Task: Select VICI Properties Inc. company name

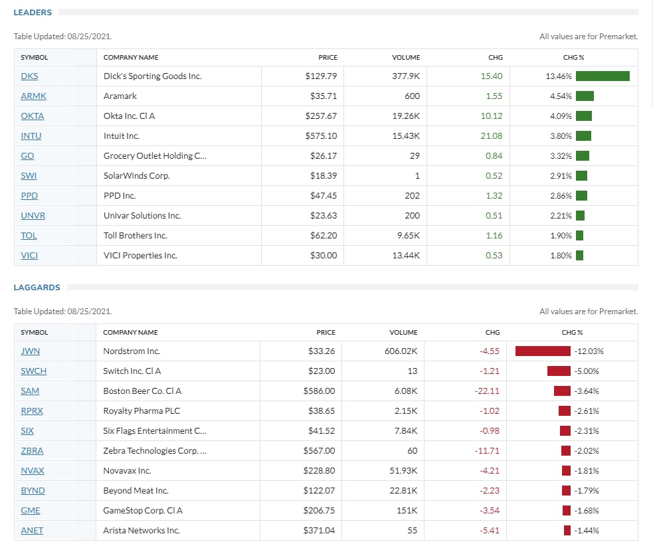Action: coord(140,256)
